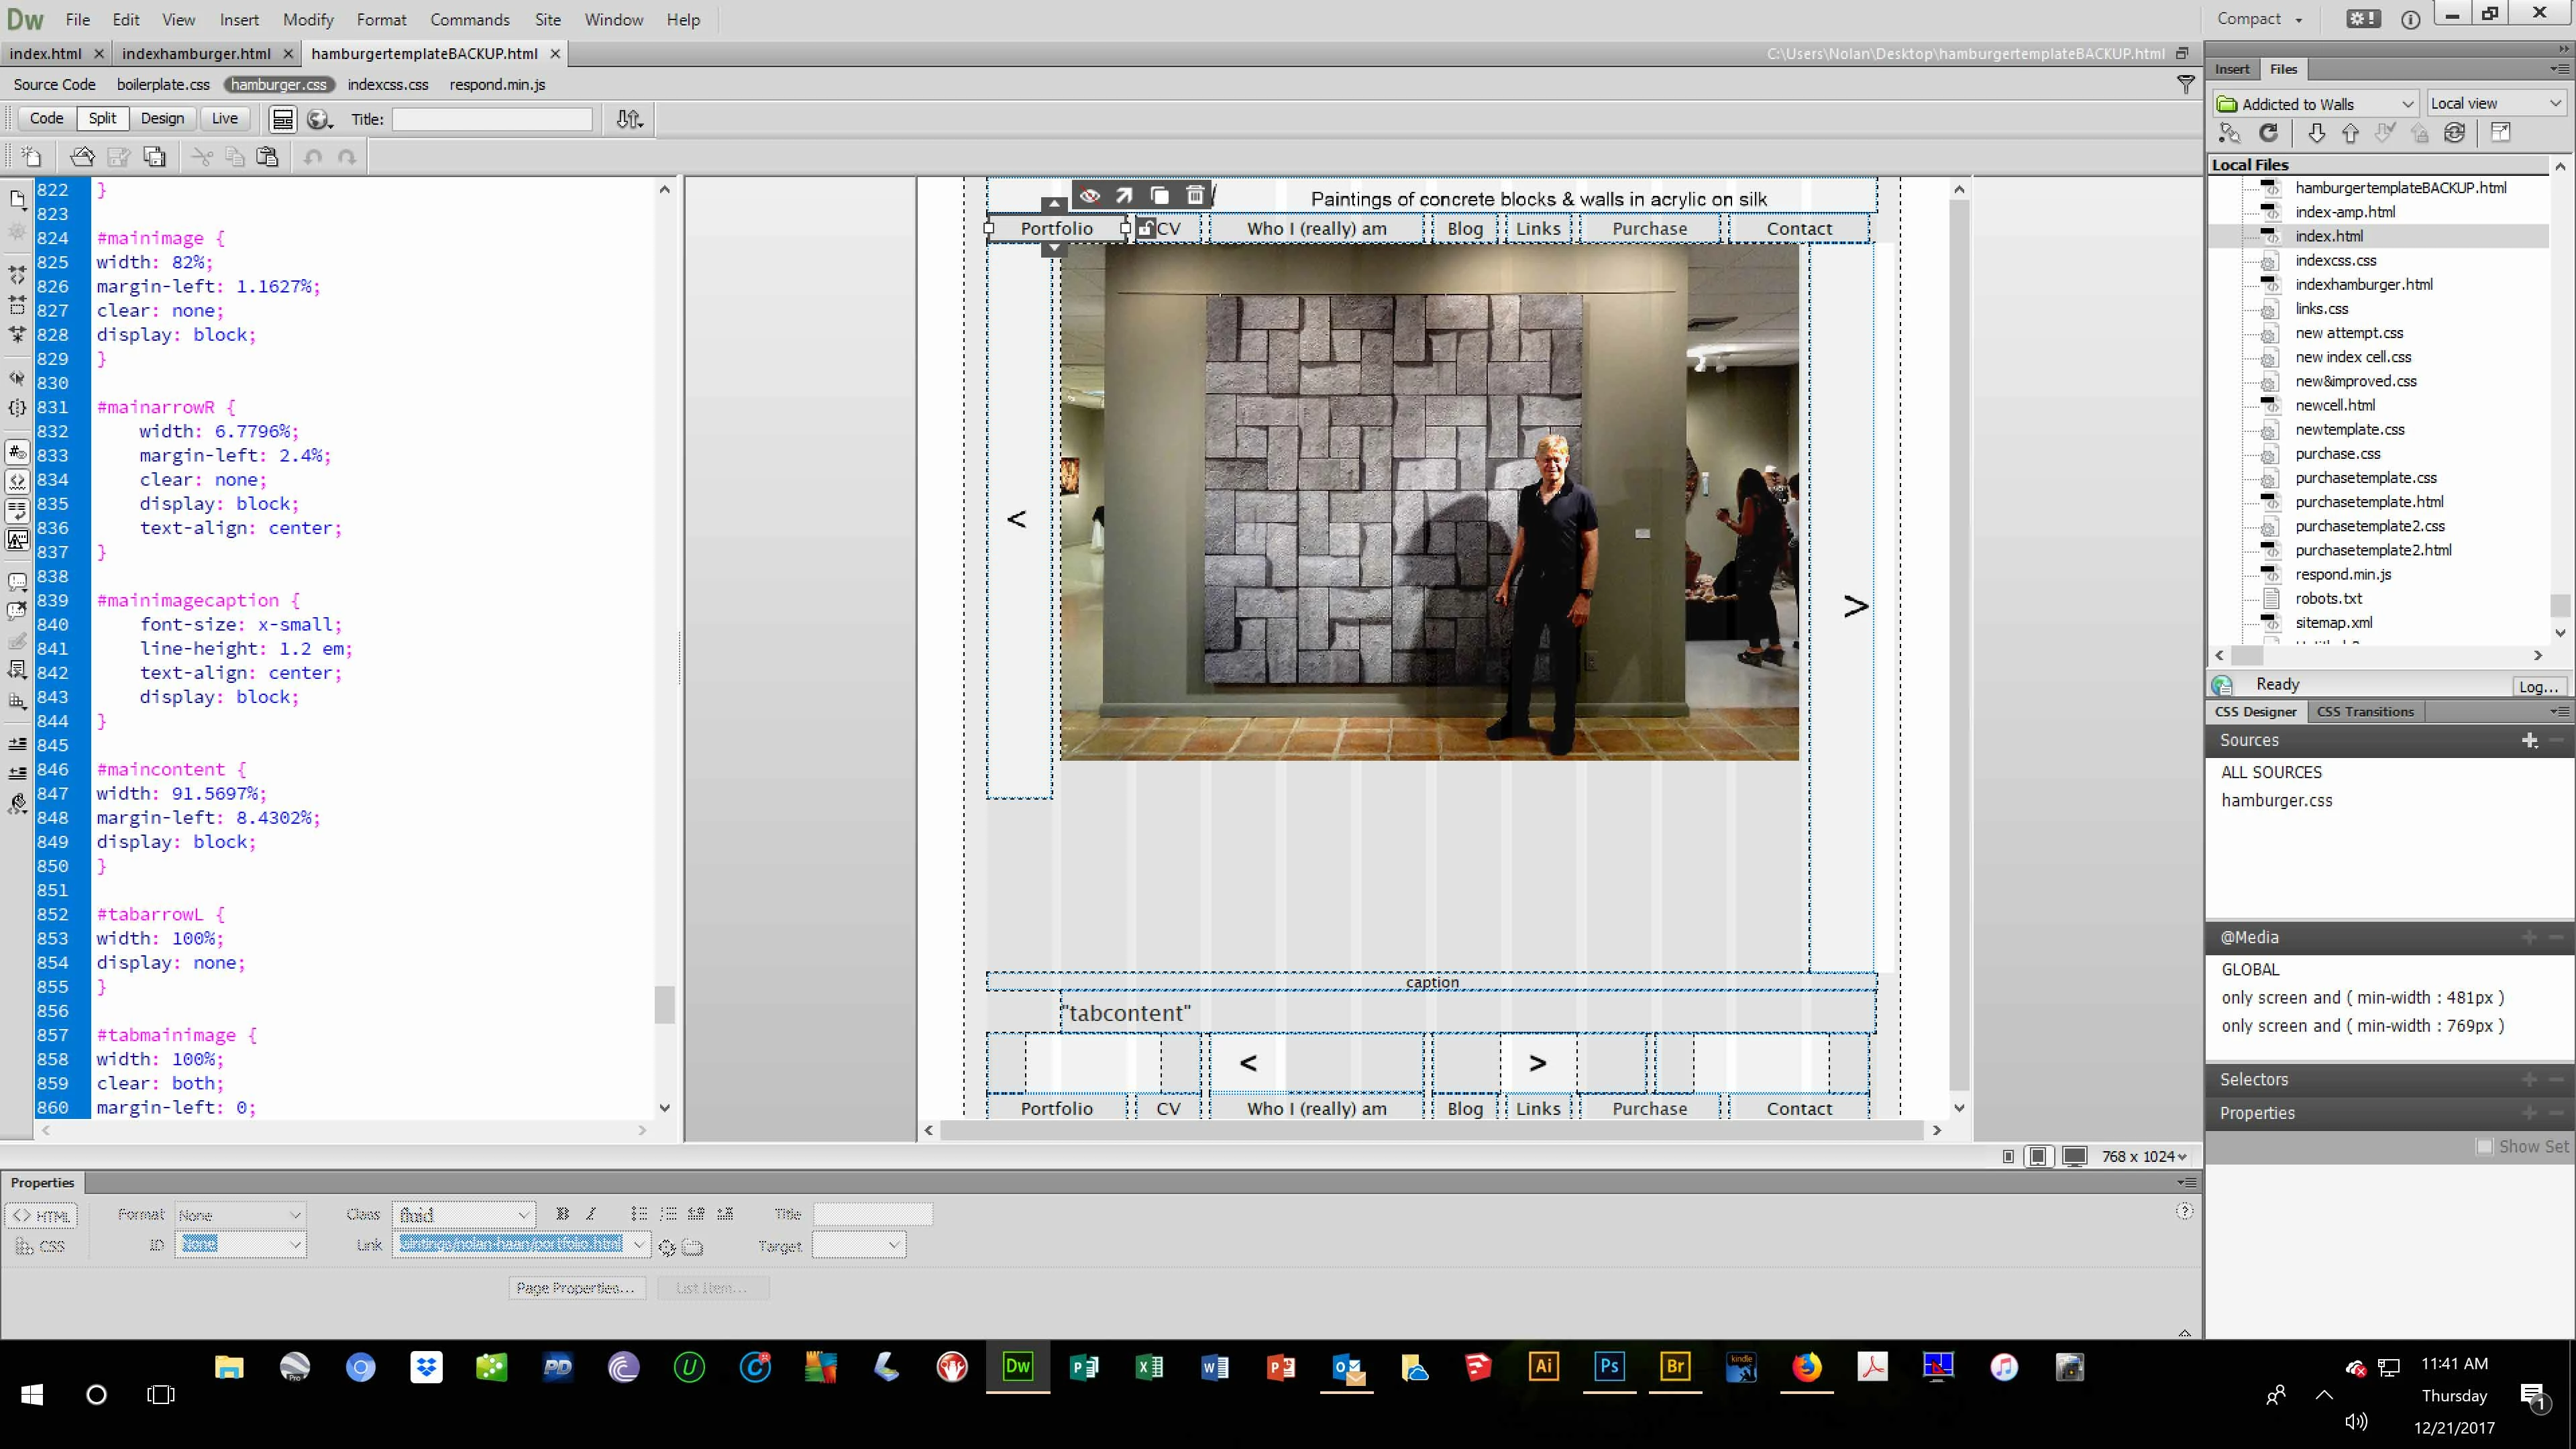Duplicate selected element in live view

[1159, 195]
